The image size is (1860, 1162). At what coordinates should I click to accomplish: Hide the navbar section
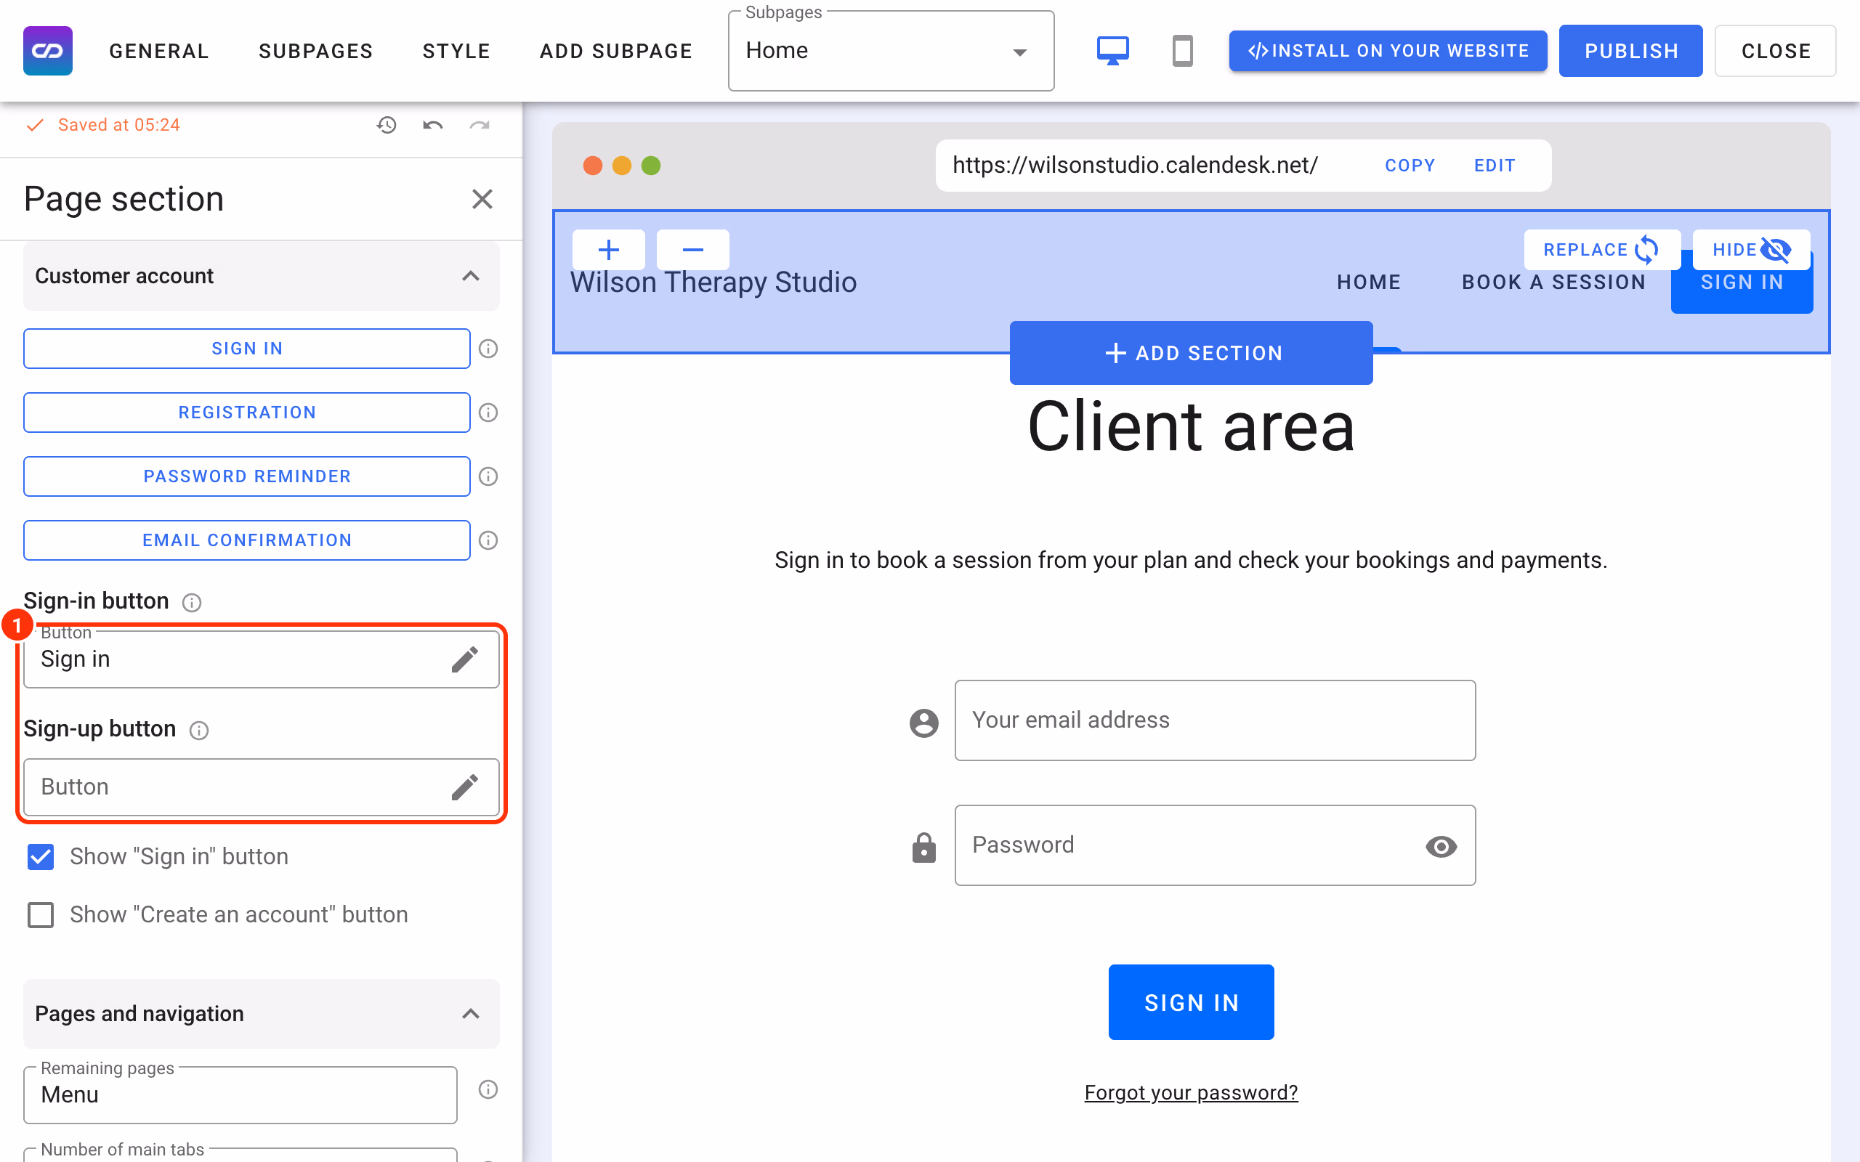click(x=1751, y=250)
